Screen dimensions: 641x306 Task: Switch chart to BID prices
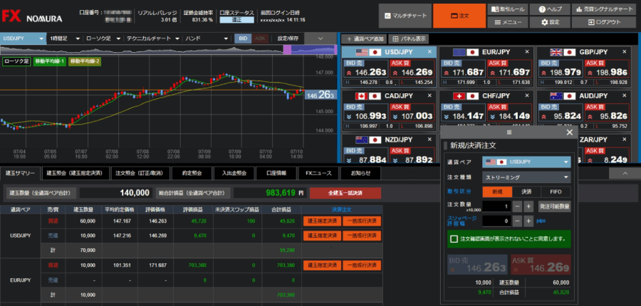click(x=243, y=39)
